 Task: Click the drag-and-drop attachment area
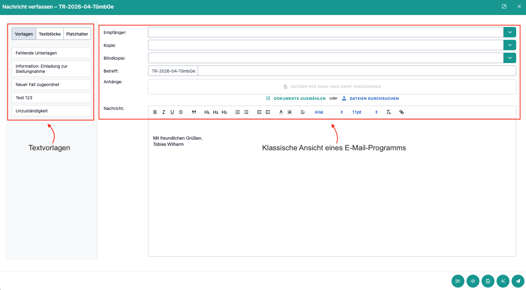click(332, 87)
